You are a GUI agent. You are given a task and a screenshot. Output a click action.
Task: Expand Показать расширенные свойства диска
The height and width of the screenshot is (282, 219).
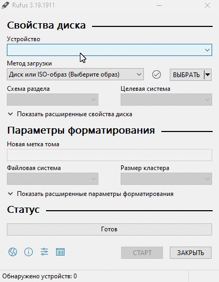click(x=70, y=114)
